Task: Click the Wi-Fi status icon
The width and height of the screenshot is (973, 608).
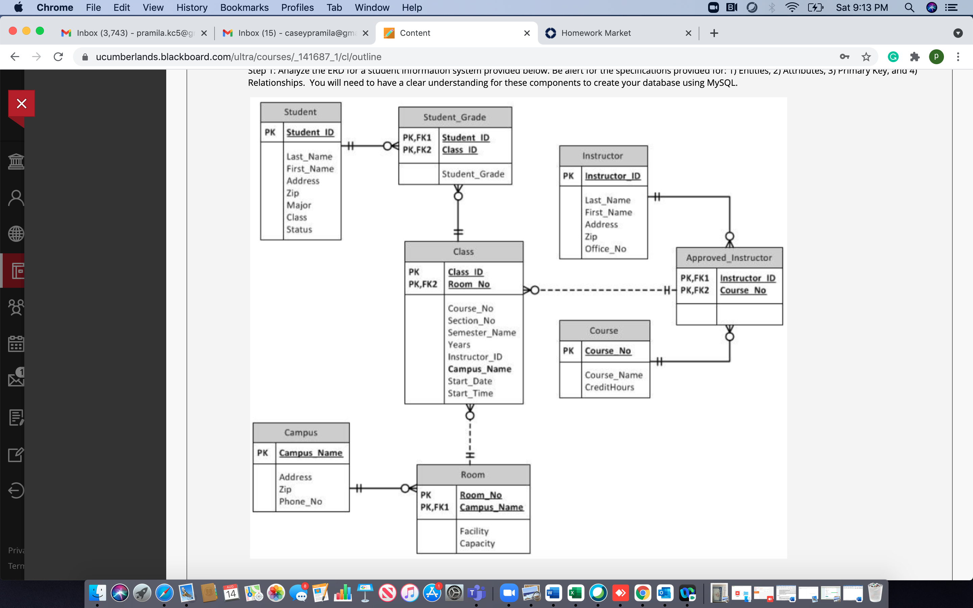Action: tap(792, 7)
